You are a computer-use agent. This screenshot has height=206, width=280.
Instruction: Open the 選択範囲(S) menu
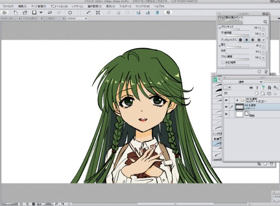click(95, 6)
